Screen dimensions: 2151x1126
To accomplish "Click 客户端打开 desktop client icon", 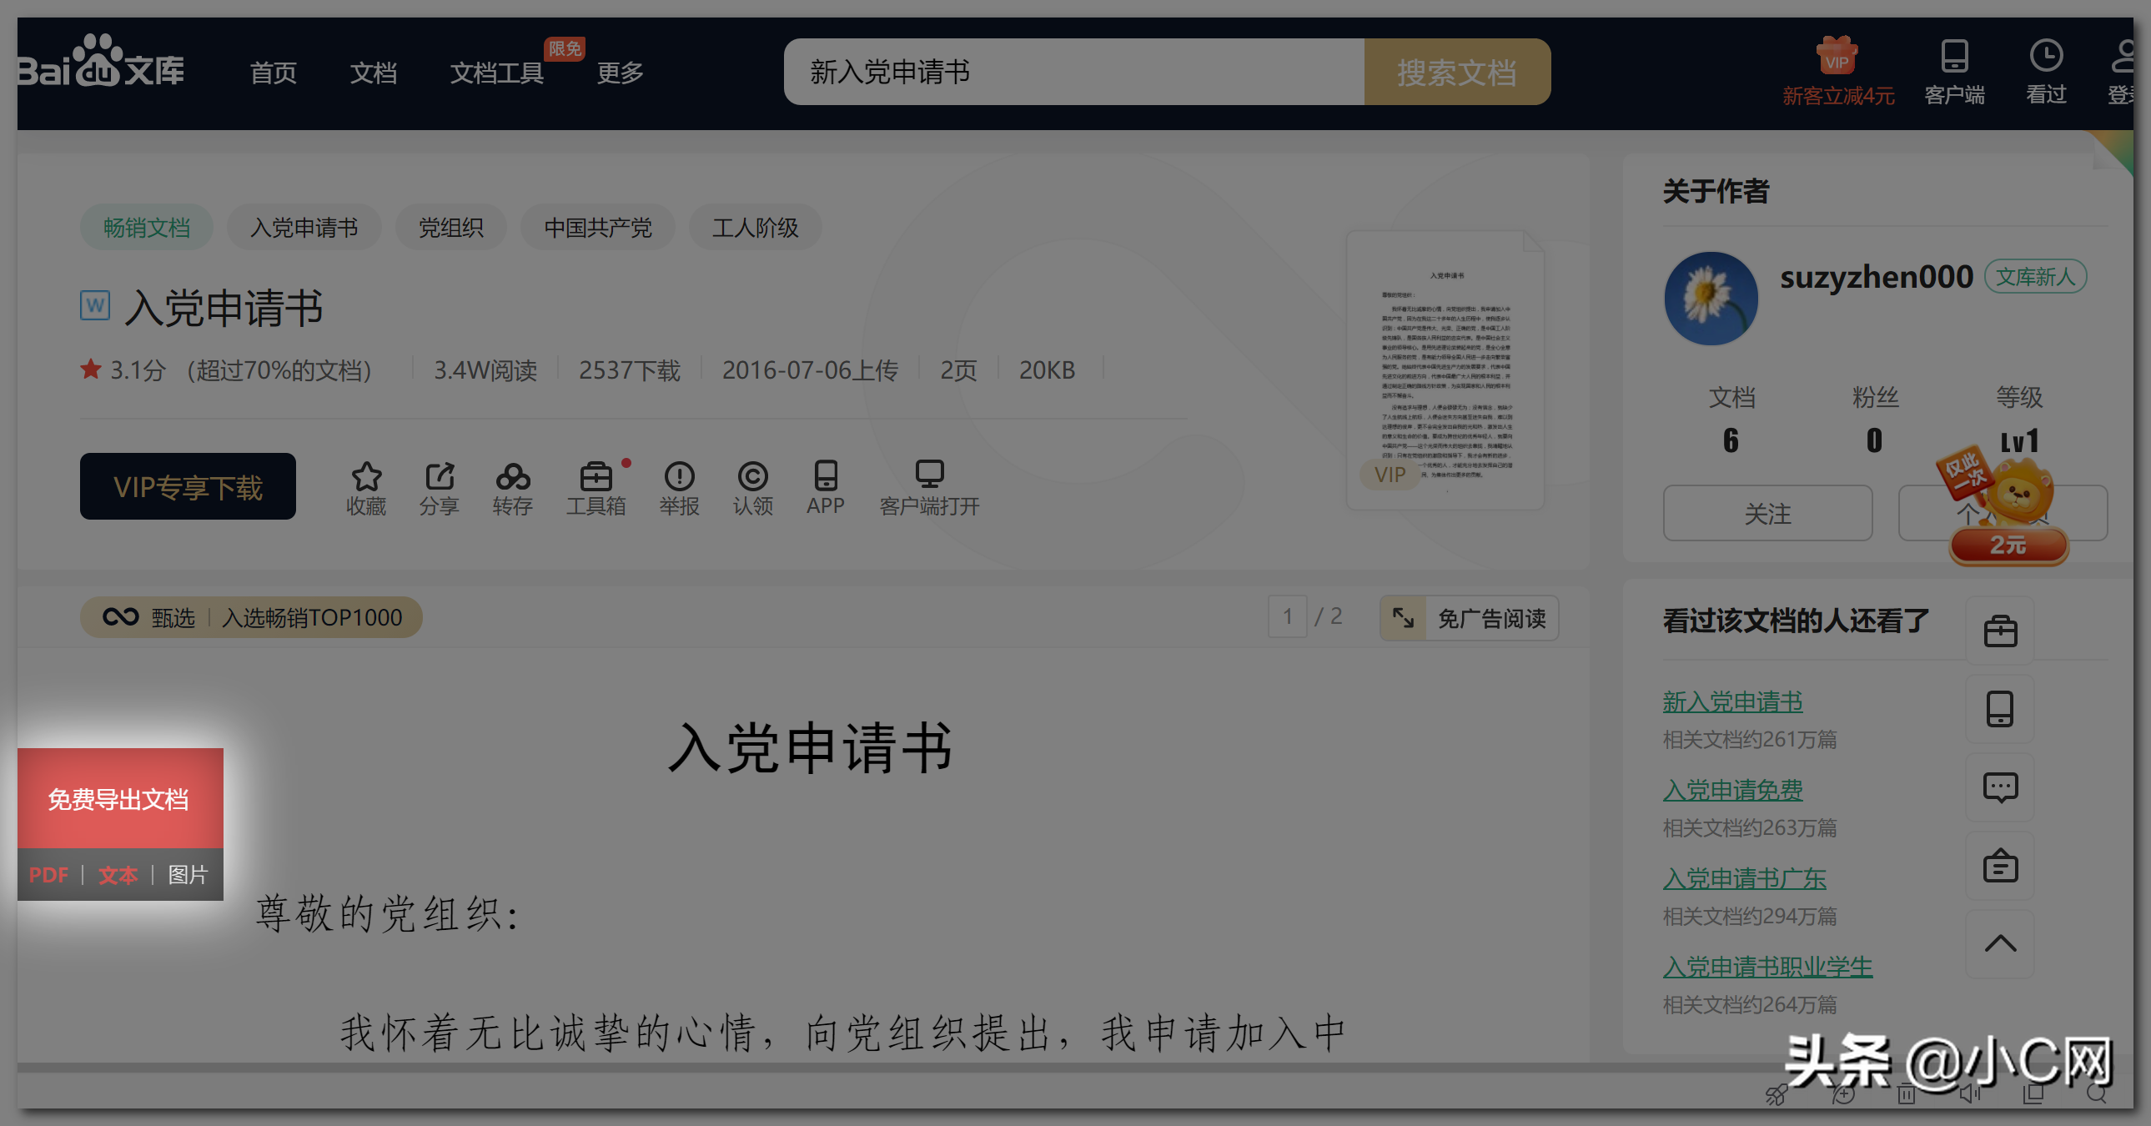I will (x=928, y=475).
